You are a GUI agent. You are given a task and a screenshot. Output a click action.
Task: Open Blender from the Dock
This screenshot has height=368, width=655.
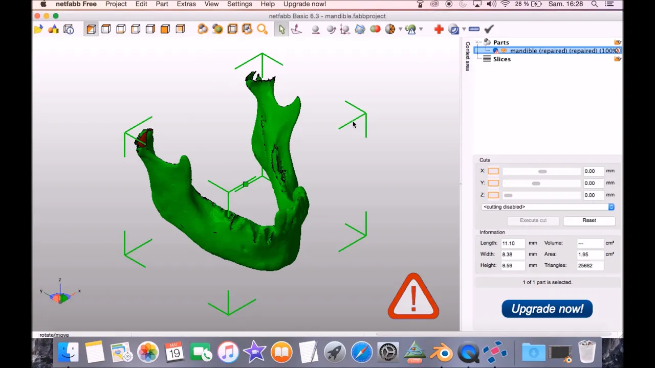click(x=442, y=353)
